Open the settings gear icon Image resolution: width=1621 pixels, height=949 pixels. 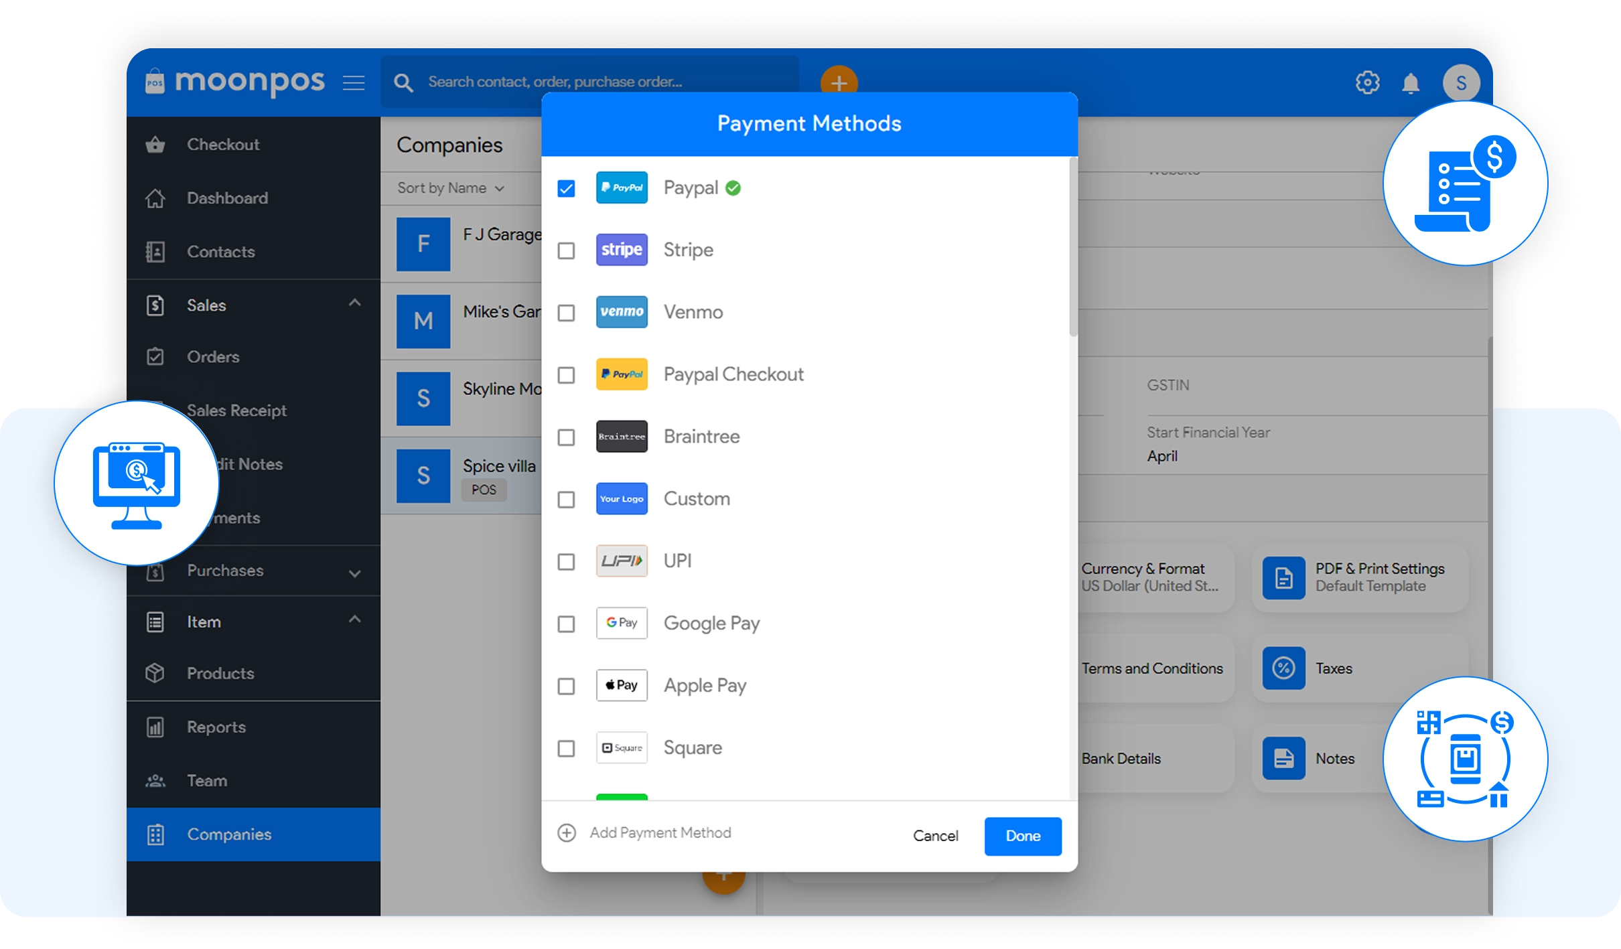(1367, 82)
